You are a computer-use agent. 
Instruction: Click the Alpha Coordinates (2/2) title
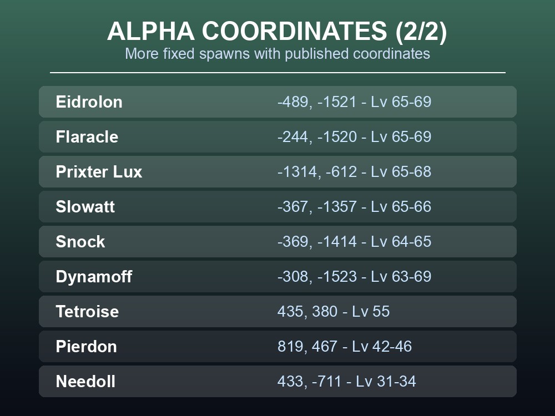pos(277,31)
